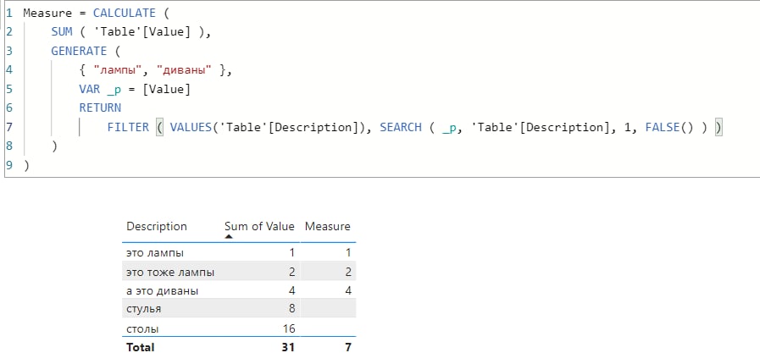Click the total value 31
This screenshot has height=364, width=760.
tap(288, 347)
